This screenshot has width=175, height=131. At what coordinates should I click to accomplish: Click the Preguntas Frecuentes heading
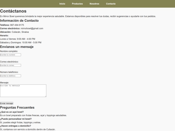tap(17, 107)
